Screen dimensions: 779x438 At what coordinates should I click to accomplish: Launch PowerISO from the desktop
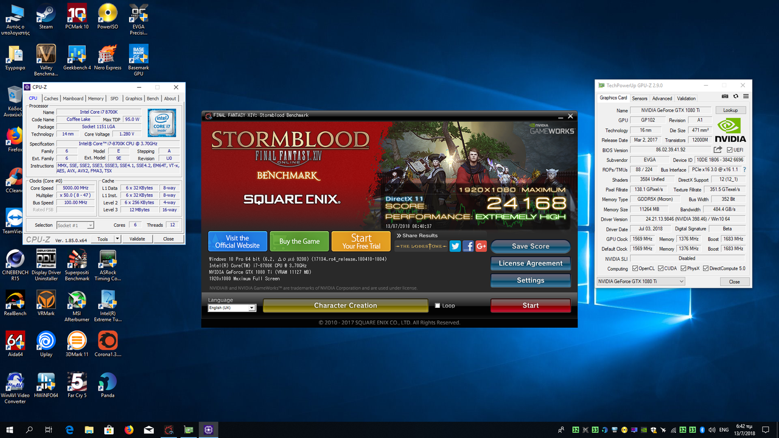pyautogui.click(x=108, y=16)
